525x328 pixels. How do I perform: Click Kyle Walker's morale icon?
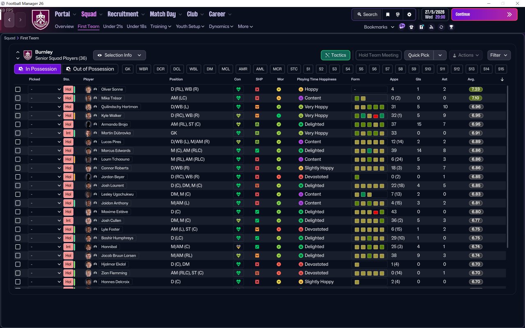(279, 116)
